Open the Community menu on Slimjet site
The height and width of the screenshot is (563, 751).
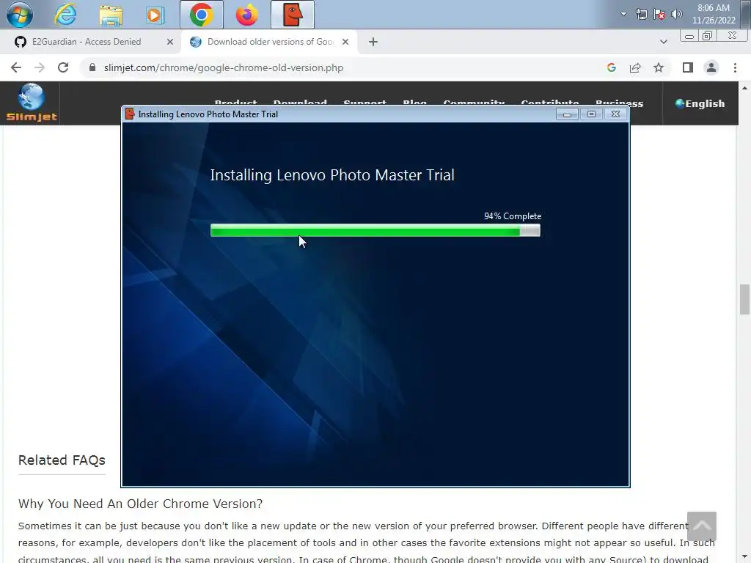pos(474,103)
